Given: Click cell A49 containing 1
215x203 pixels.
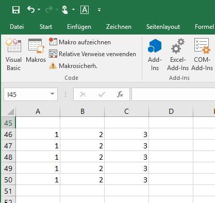Looking at the screenshot, I should coord(38,168).
